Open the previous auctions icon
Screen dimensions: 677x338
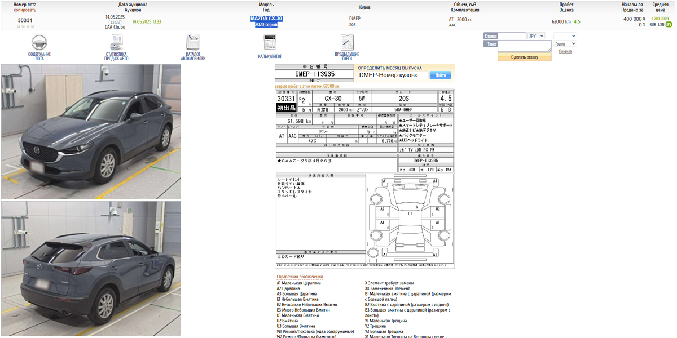(x=347, y=43)
